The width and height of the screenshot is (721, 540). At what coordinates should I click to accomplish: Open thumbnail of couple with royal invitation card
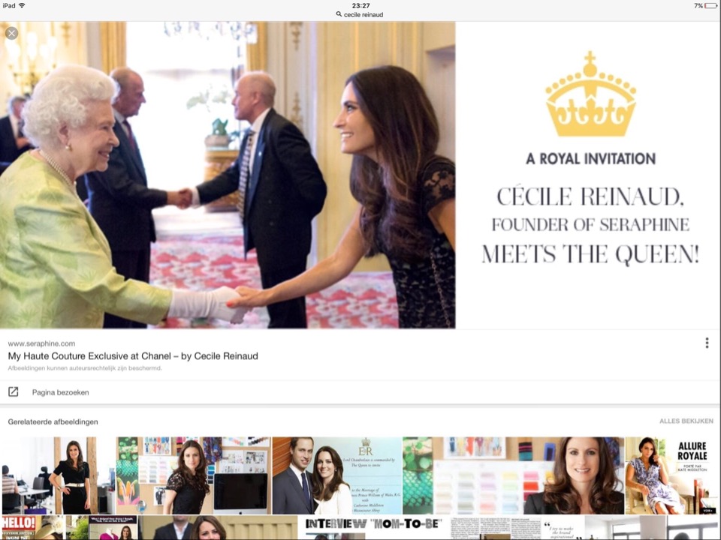click(x=337, y=475)
